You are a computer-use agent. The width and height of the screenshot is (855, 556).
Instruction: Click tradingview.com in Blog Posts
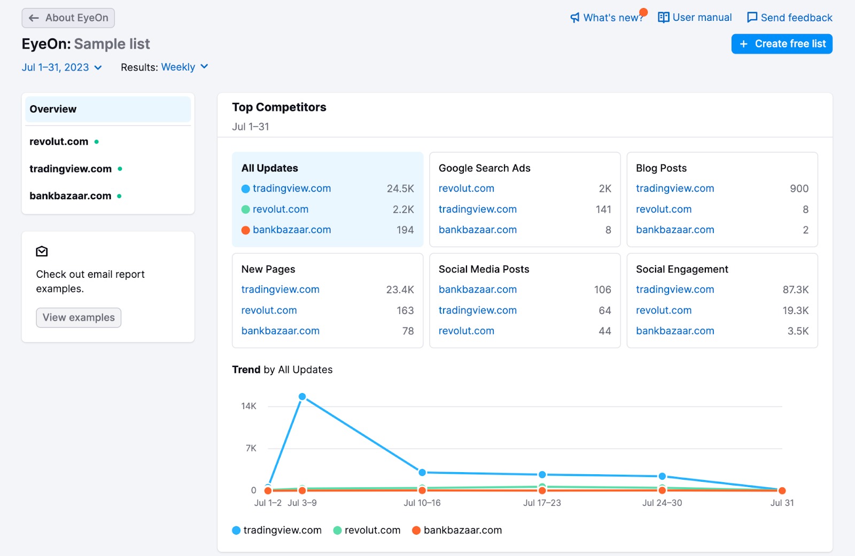pyautogui.click(x=675, y=189)
